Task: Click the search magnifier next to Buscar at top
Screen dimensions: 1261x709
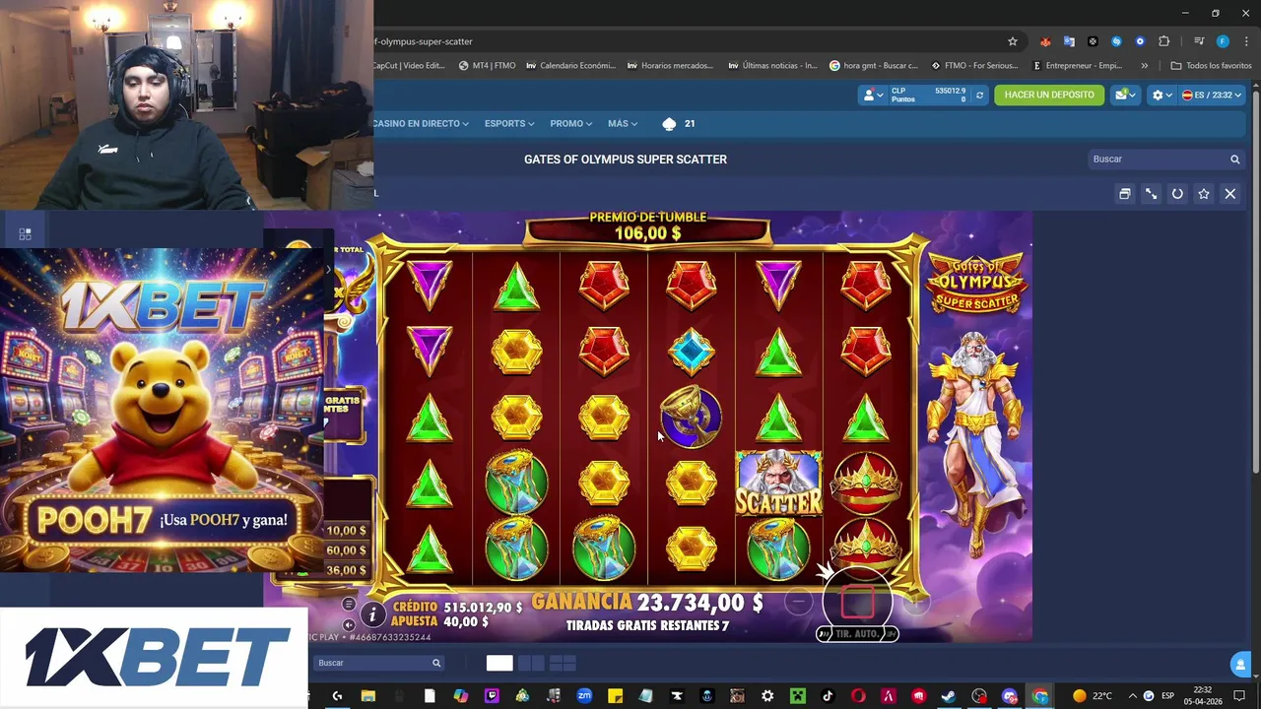Action: point(1234,160)
